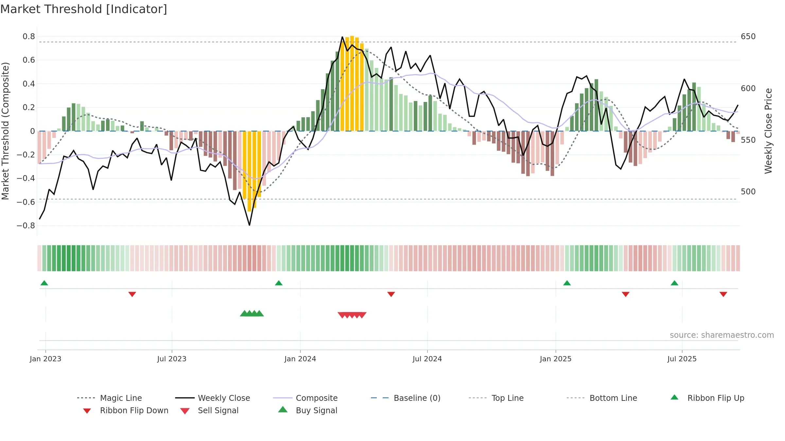Click the −0.8 composite axis label
The image size is (785, 441).
click(26, 226)
